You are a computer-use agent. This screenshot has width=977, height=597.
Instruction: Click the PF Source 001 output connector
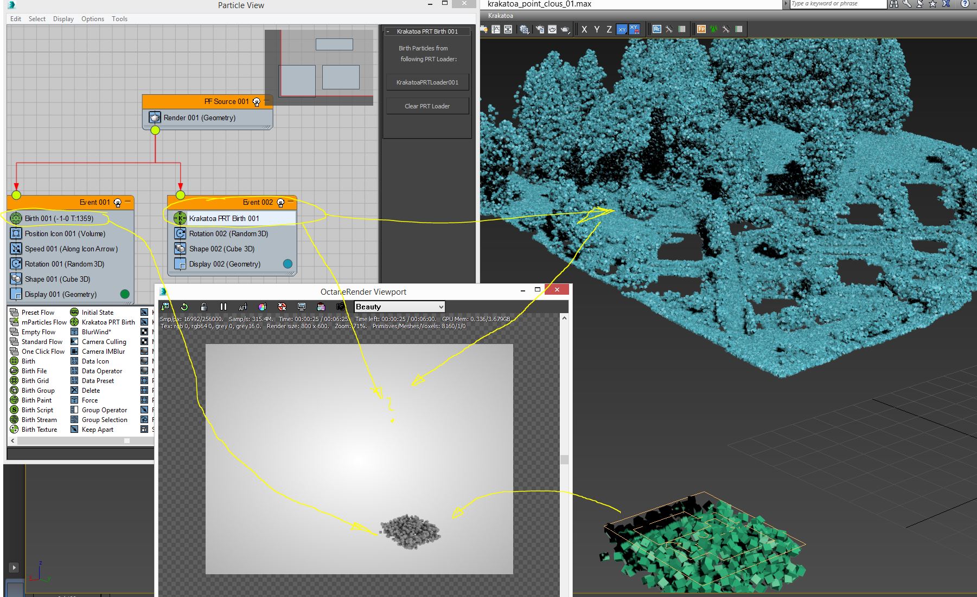tap(155, 130)
